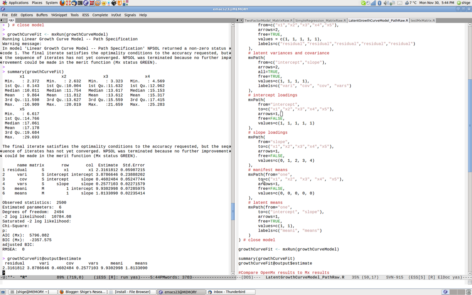Launch Firefox from the top panel
Viewport: 472px width, 295px height.
coord(62,3)
